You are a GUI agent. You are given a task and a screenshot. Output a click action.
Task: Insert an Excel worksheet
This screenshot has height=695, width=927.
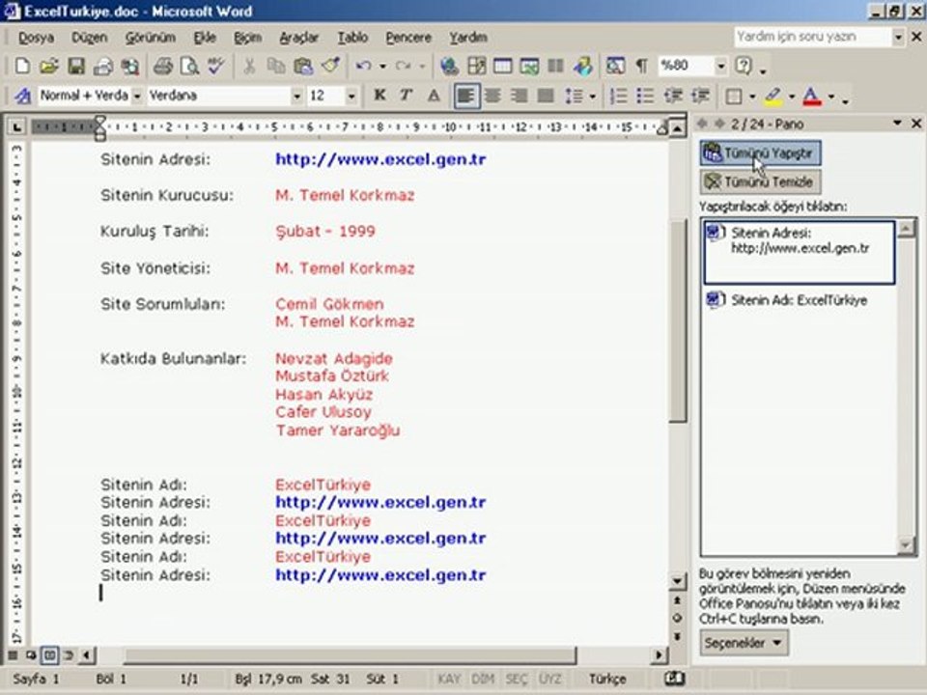click(x=529, y=67)
